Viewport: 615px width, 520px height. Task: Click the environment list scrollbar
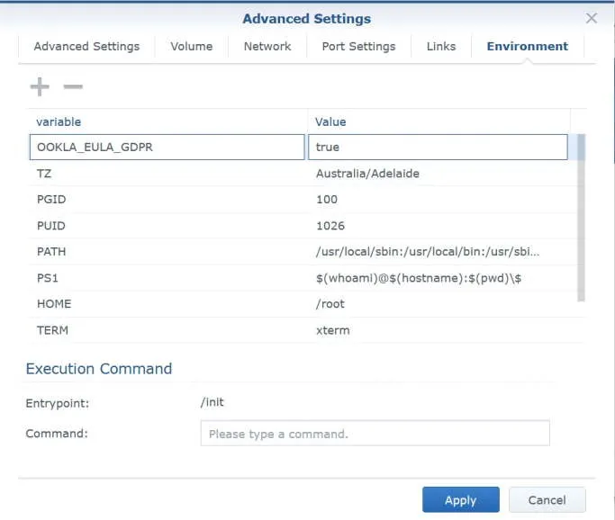coord(581,216)
